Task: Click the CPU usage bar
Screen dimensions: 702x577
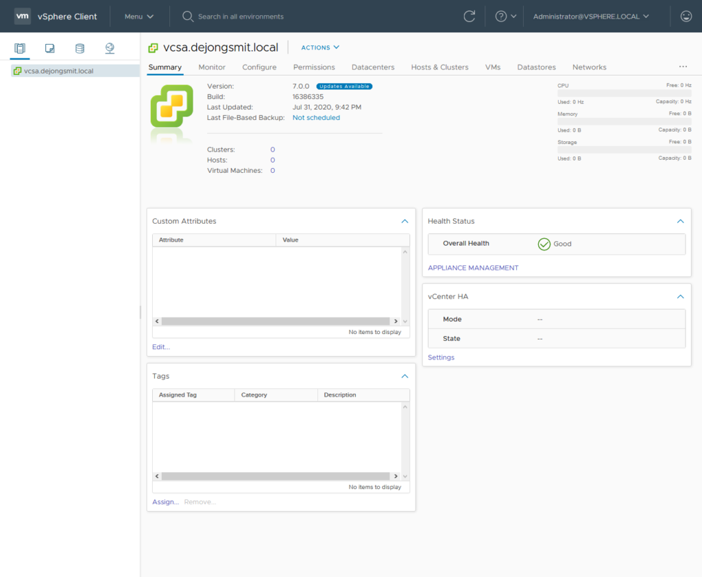Action: click(x=624, y=93)
